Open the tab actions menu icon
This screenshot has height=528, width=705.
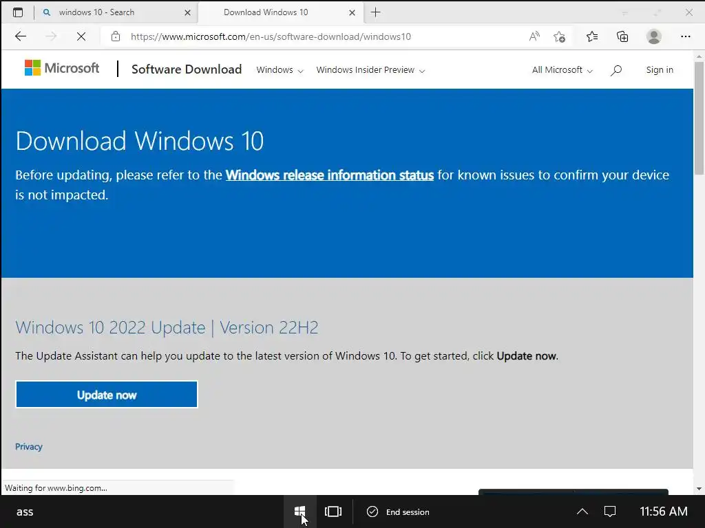18,12
